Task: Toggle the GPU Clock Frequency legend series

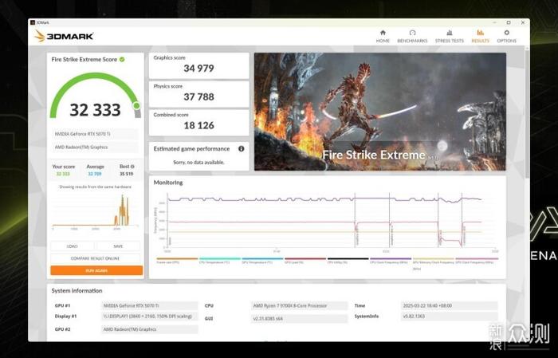Action: tap(477, 261)
